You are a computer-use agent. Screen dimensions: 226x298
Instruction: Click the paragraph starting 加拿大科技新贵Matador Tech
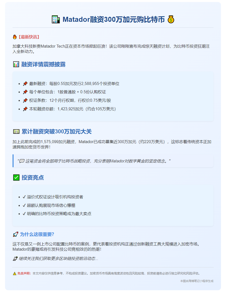[x=111, y=49]
